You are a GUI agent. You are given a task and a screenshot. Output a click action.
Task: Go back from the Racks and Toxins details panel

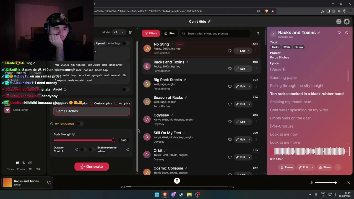pyautogui.click(x=273, y=34)
